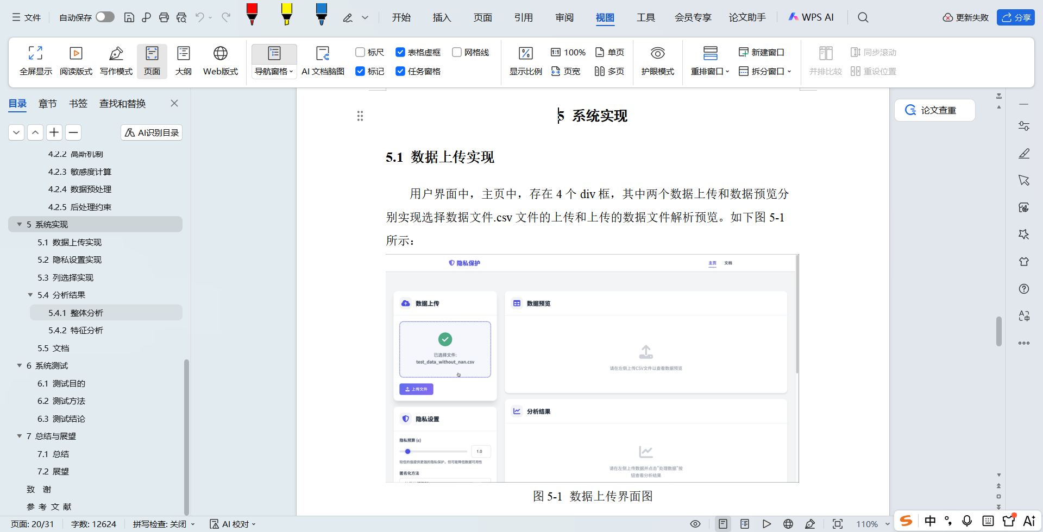This screenshot has height=532, width=1043.
Task: Enable the gridlines checkbox
Action: [457, 52]
